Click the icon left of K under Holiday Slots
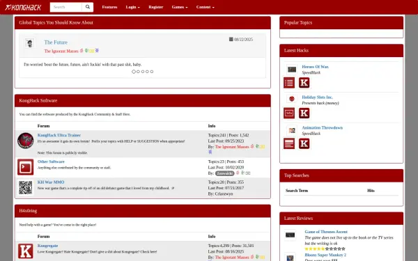The width and height of the screenshot is (418, 261). tap(289, 113)
